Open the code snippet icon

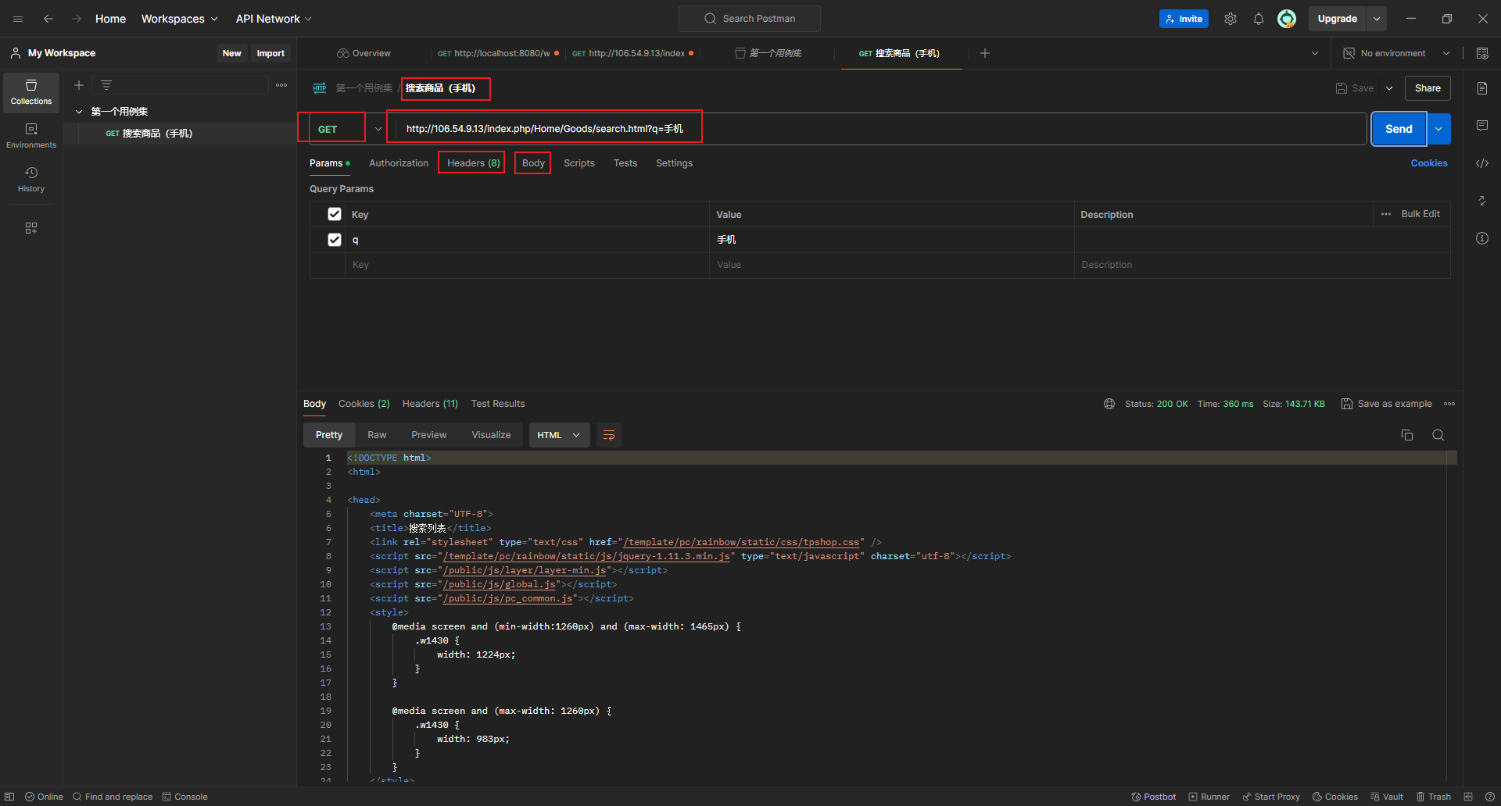click(x=1482, y=163)
